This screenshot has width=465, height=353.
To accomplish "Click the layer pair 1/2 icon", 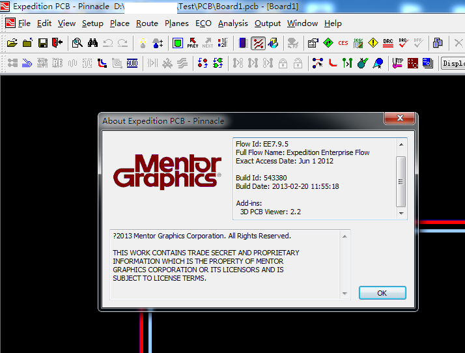I will 223,43.
